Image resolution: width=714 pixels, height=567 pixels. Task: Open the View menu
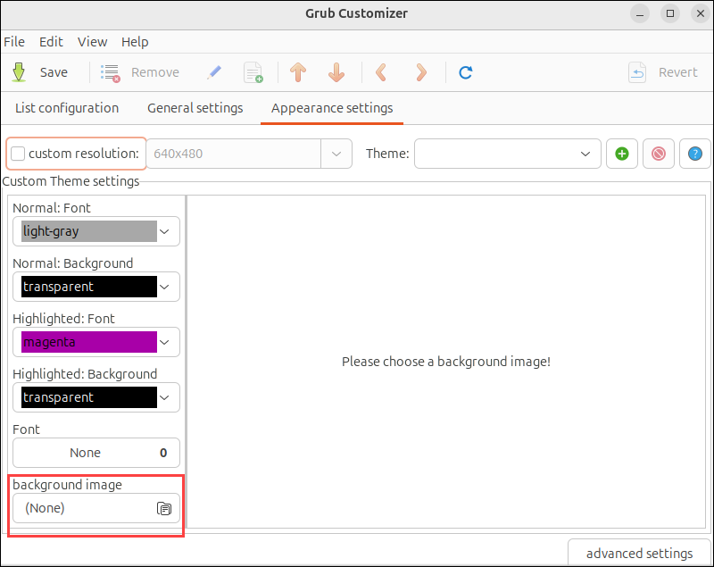point(93,42)
